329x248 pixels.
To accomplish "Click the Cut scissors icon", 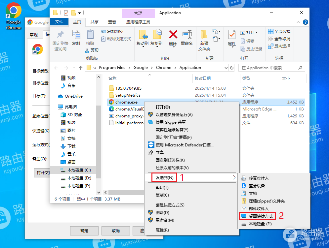I will (87, 50).
